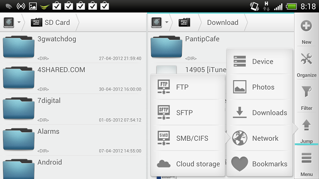Go to Downloads shortcut
The height and width of the screenshot is (179, 319).
point(260,112)
